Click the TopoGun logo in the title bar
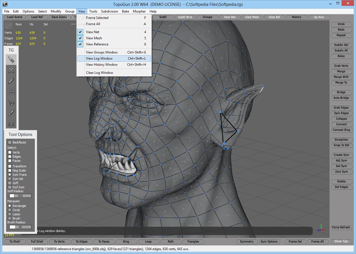 click(5, 4)
